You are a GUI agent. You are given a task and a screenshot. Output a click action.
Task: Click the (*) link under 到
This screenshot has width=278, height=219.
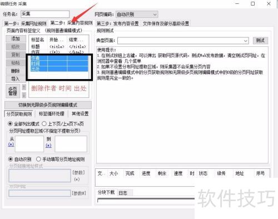[48, 145]
